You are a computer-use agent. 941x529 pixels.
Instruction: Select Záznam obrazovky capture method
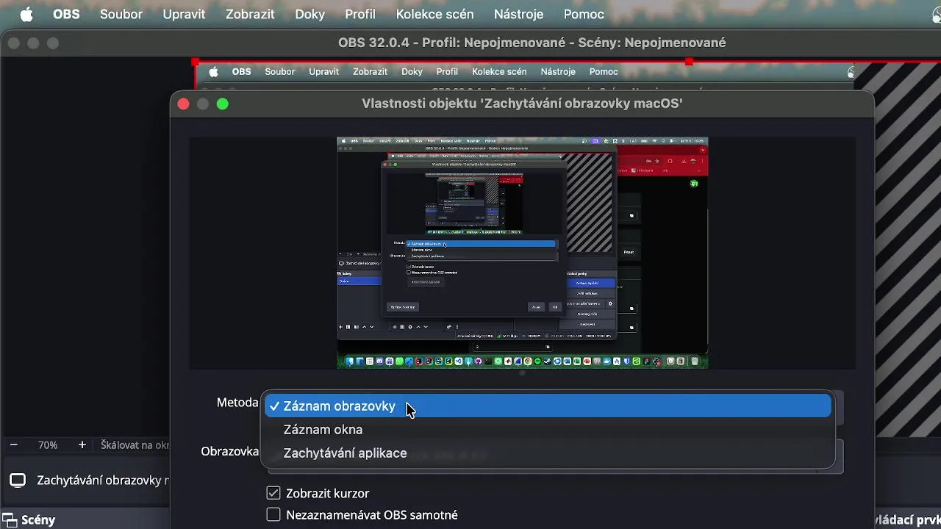tap(549, 406)
